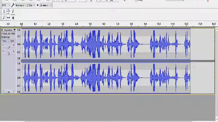Viewport: 218px width, 122px height.
Task: Open the recording device dropdown
Action: coord(20,5)
